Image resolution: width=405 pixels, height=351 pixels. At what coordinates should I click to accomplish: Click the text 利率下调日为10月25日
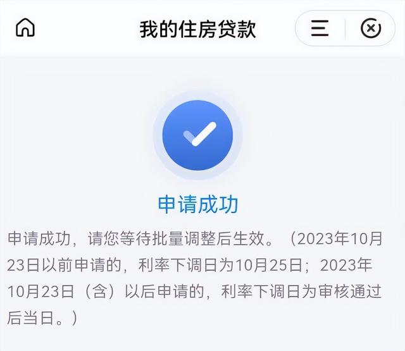click(220, 265)
